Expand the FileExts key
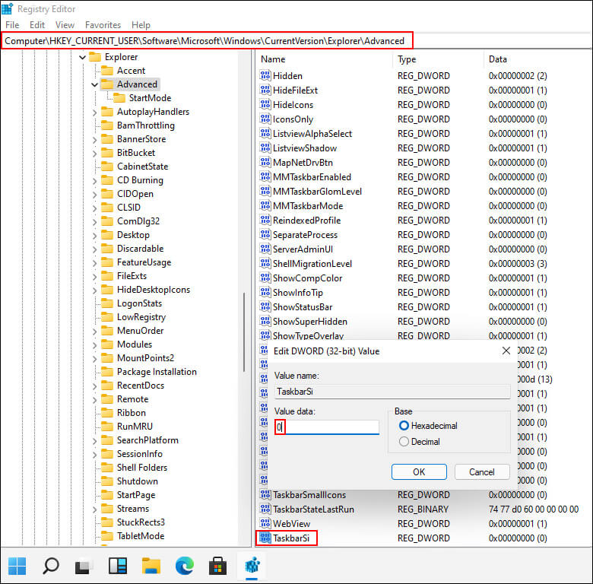The image size is (593, 584). 94,277
